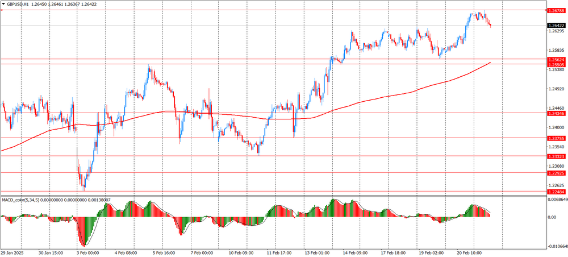Viewport: 568px width, 257px height.
Task: Select the 1.23323 red level label
Action: (x=556, y=156)
